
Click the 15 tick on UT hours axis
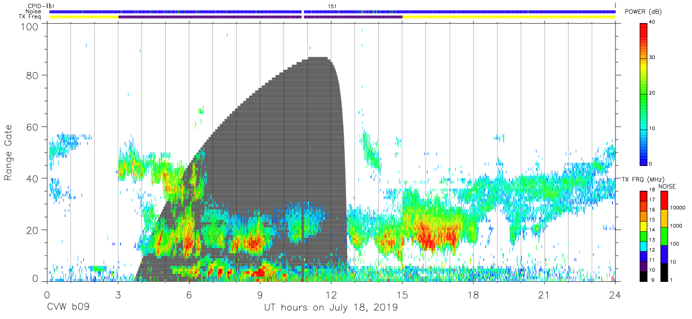click(402, 294)
